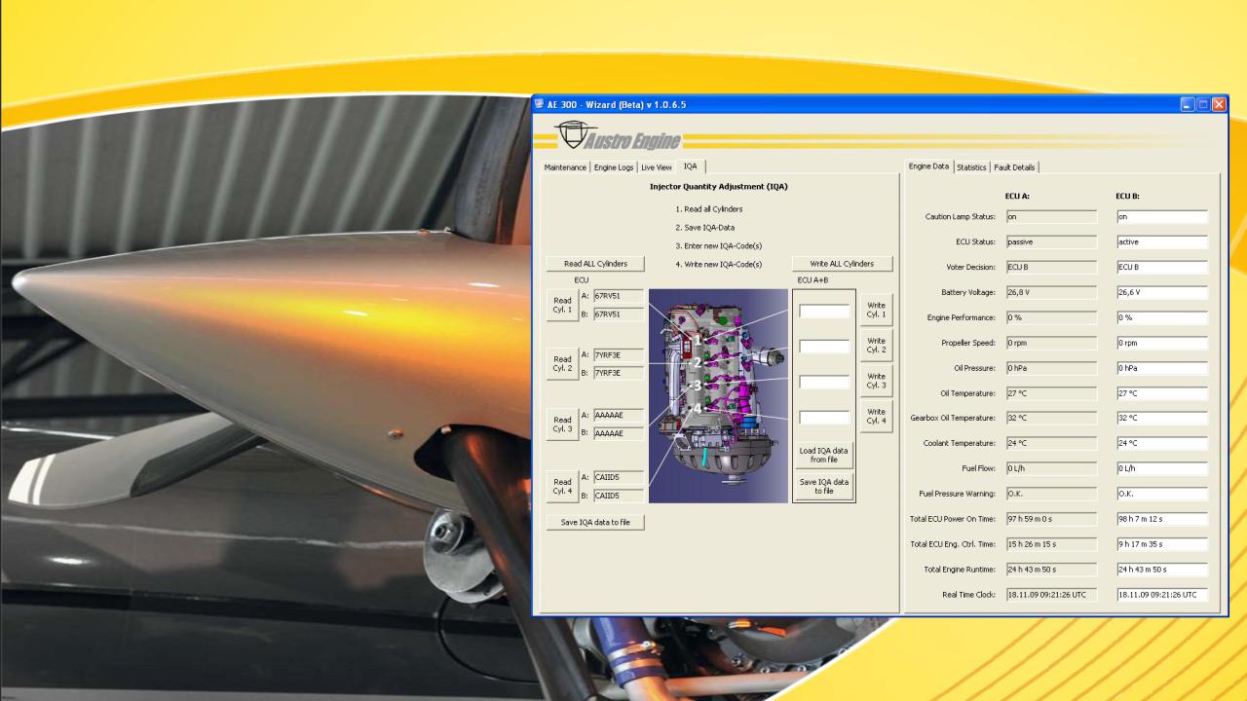Click the Austro Engine logo

tap(618, 137)
